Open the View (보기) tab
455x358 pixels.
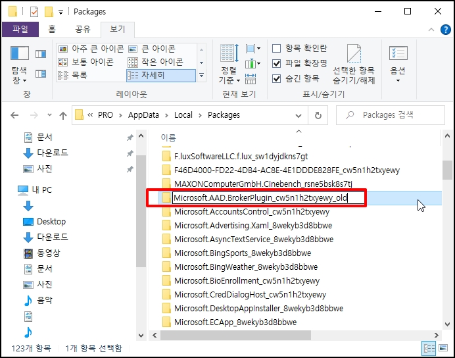coord(117,29)
